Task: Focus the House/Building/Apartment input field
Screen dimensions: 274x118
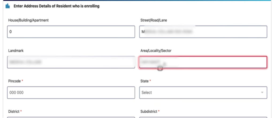Action: coord(71,32)
